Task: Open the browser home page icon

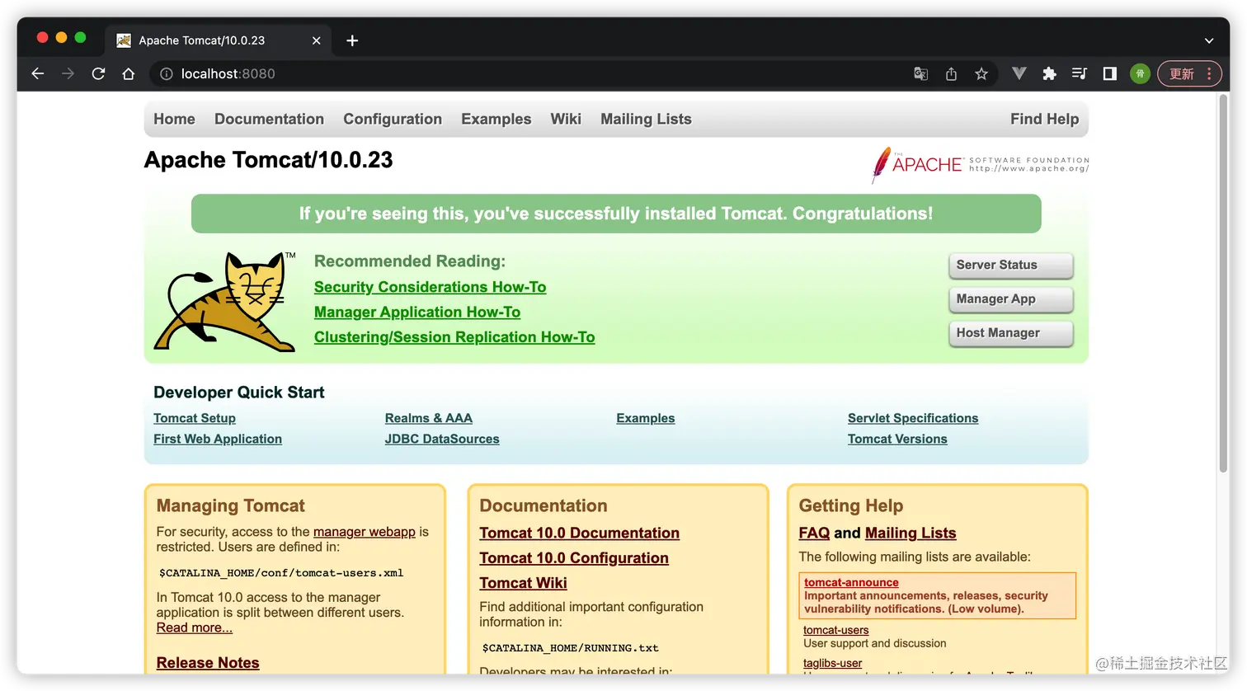Action: tap(128, 73)
